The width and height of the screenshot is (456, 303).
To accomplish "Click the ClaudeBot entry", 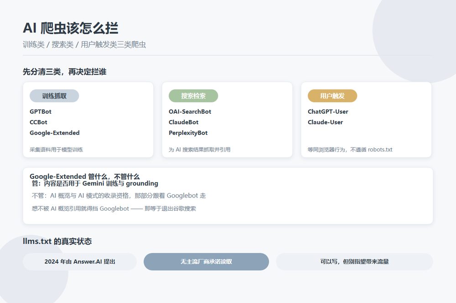I will [183, 122].
